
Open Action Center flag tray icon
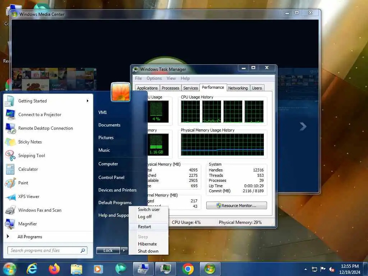coord(323,269)
